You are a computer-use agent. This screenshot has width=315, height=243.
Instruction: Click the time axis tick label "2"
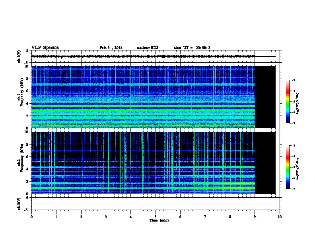81,217
